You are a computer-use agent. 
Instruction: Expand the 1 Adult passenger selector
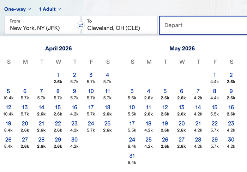(x=50, y=9)
